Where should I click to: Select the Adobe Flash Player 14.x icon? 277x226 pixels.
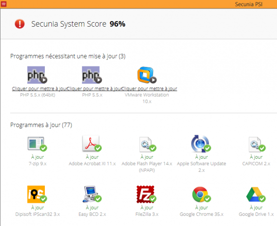tap(148, 144)
